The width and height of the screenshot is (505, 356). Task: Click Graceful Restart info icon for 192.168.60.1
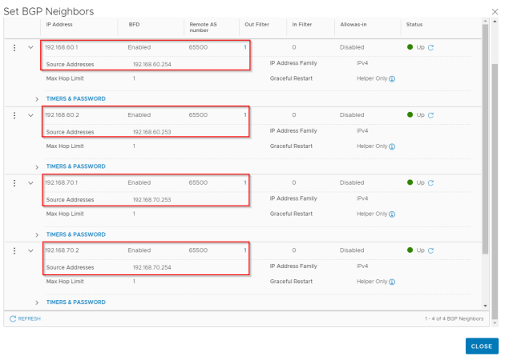(392, 79)
